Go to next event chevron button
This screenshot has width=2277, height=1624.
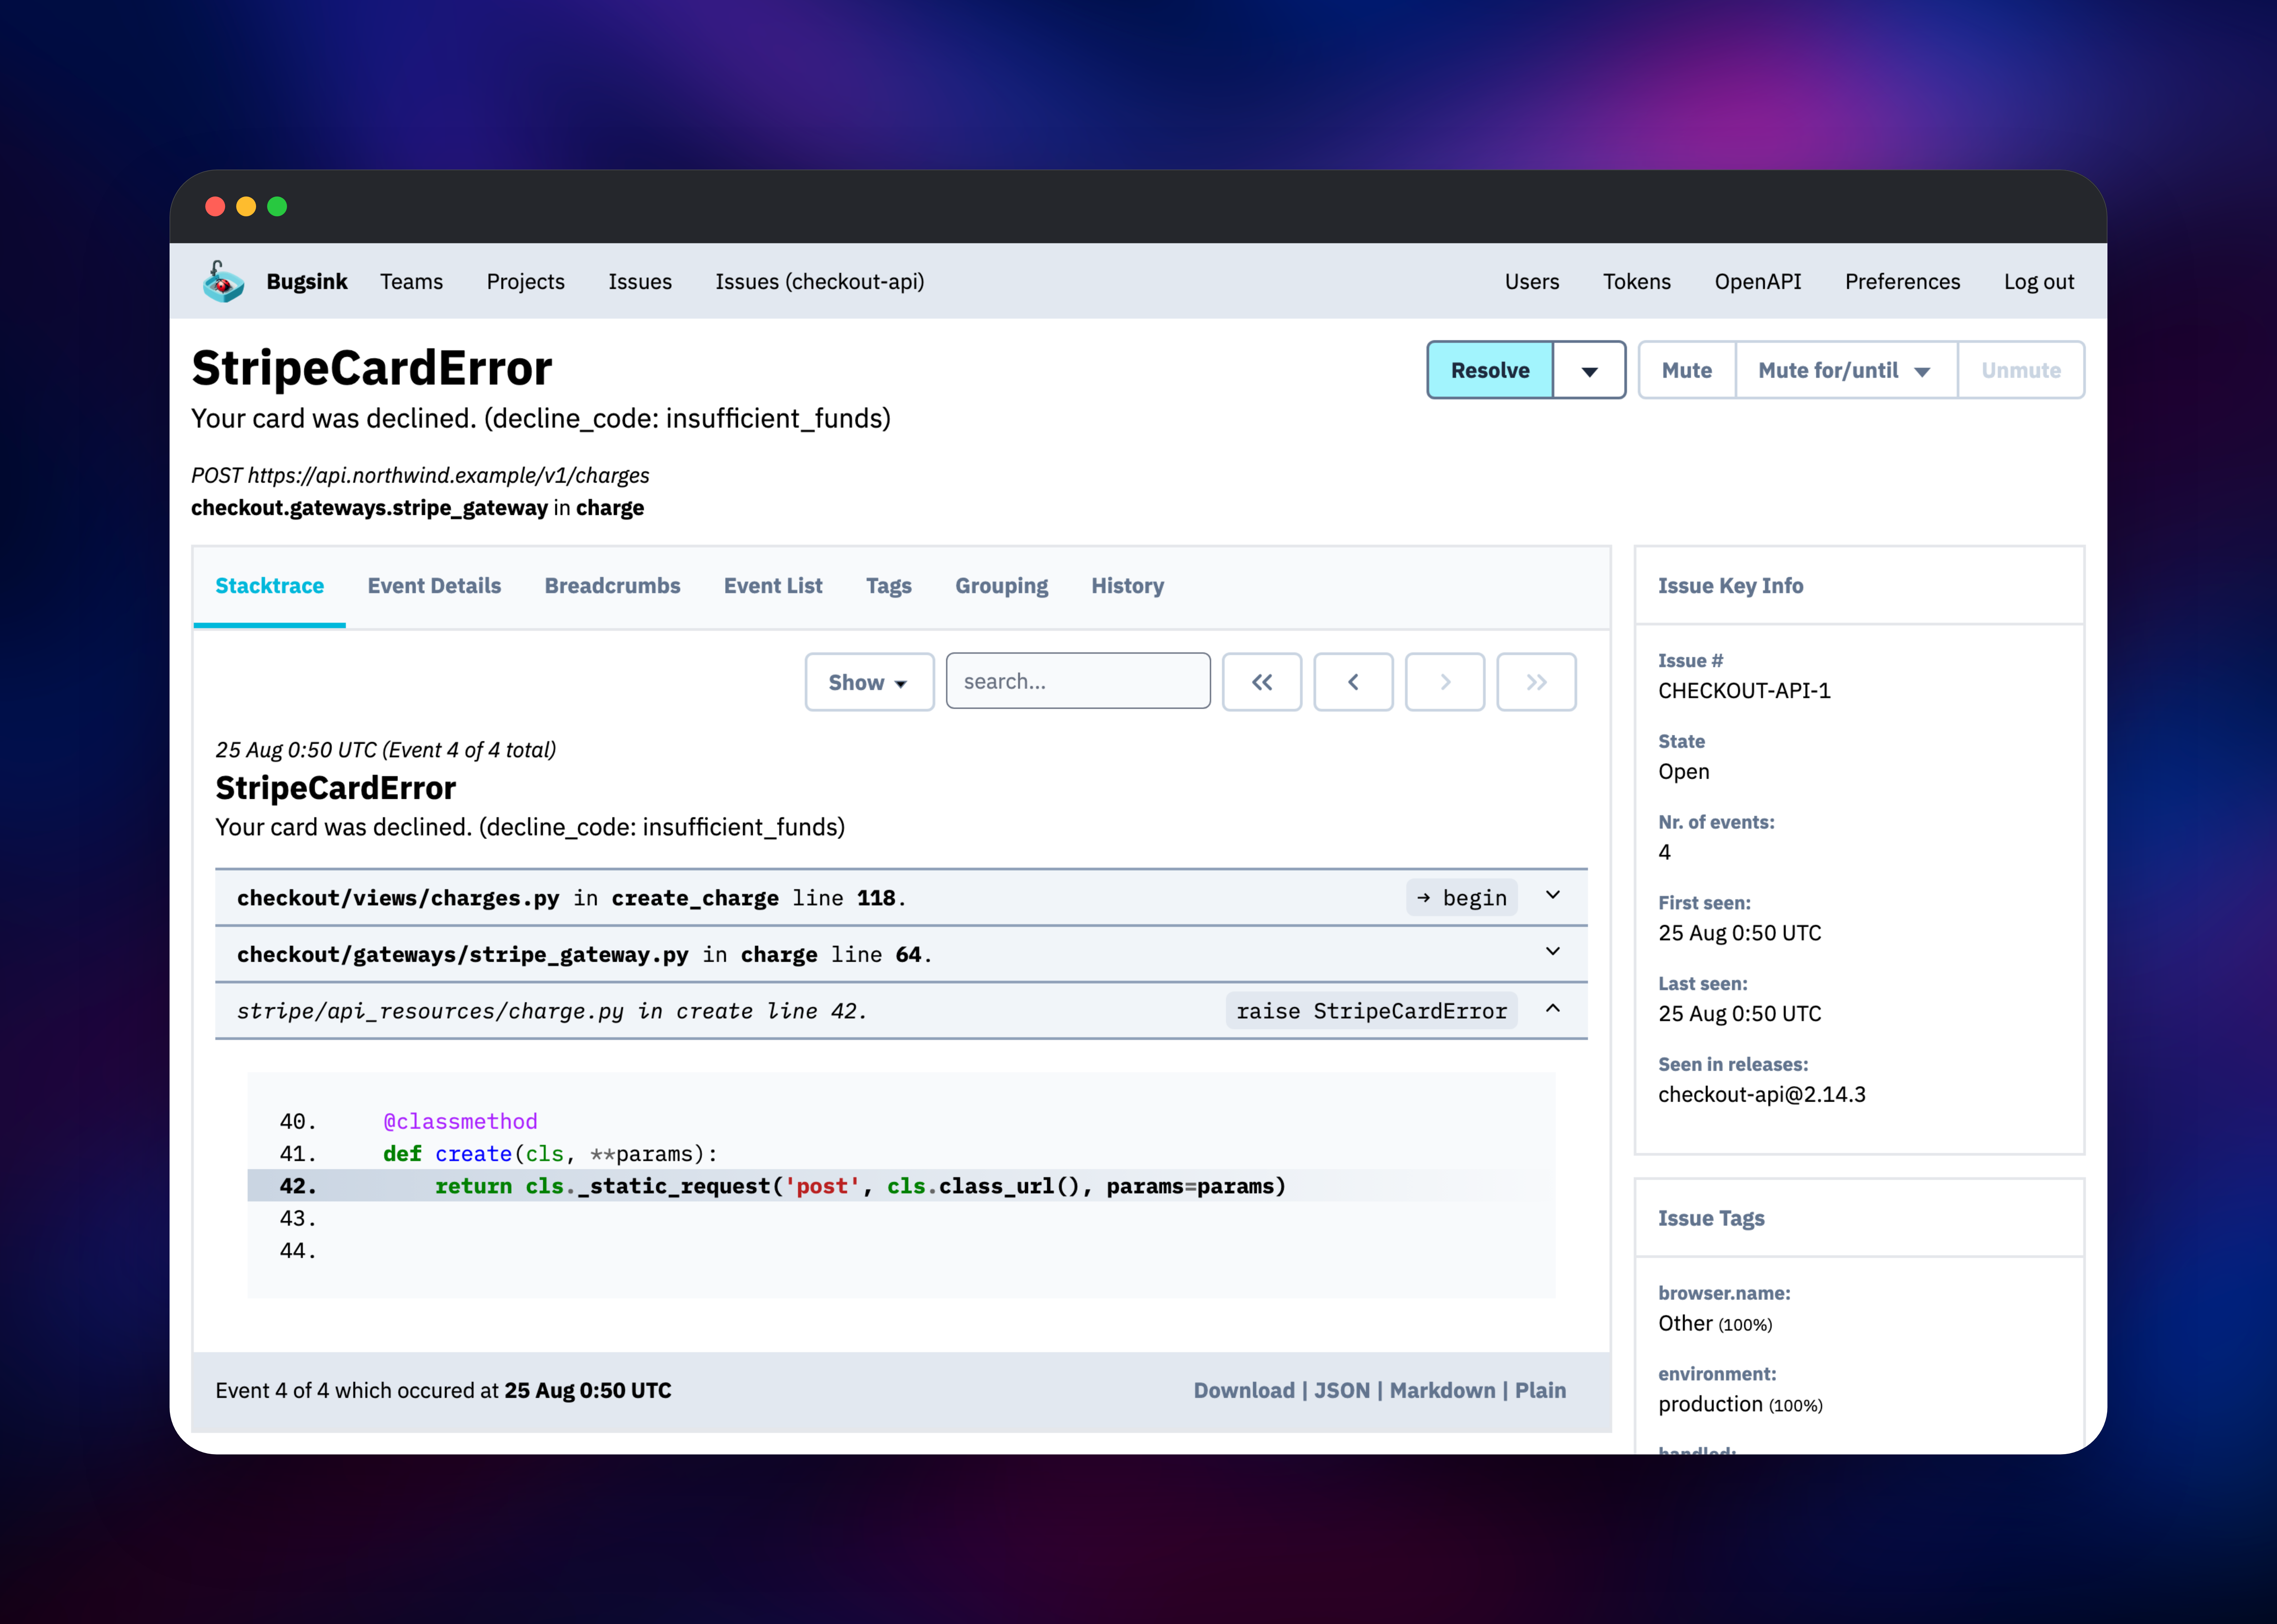tap(1445, 682)
